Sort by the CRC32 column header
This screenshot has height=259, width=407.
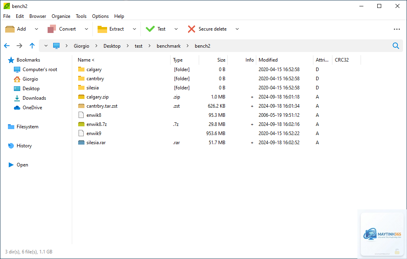(346, 60)
